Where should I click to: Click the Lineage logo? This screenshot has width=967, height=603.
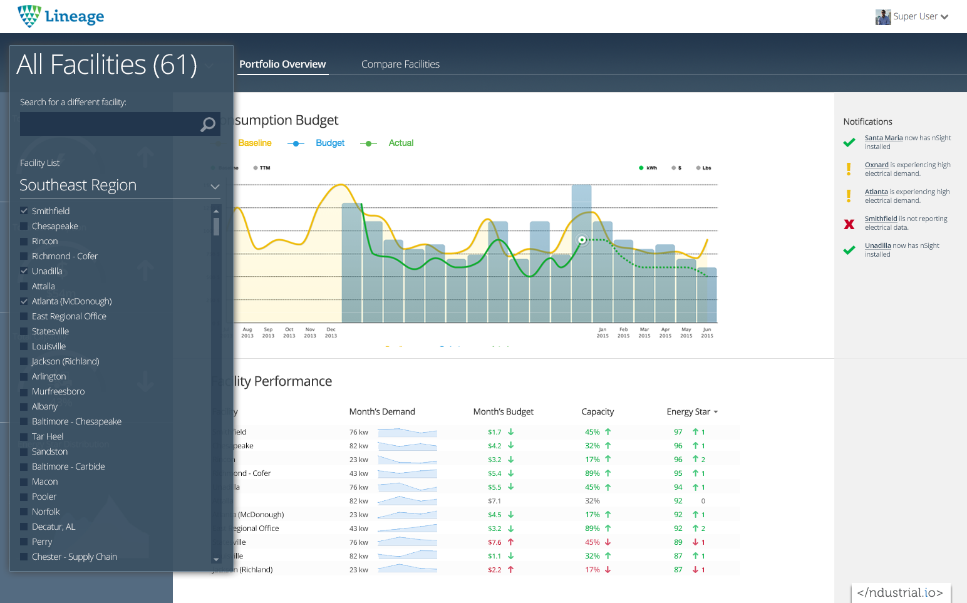[61, 16]
